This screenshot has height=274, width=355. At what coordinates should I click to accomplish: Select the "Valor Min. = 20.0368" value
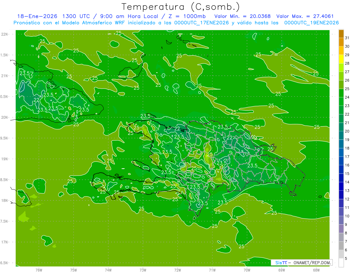243,17
